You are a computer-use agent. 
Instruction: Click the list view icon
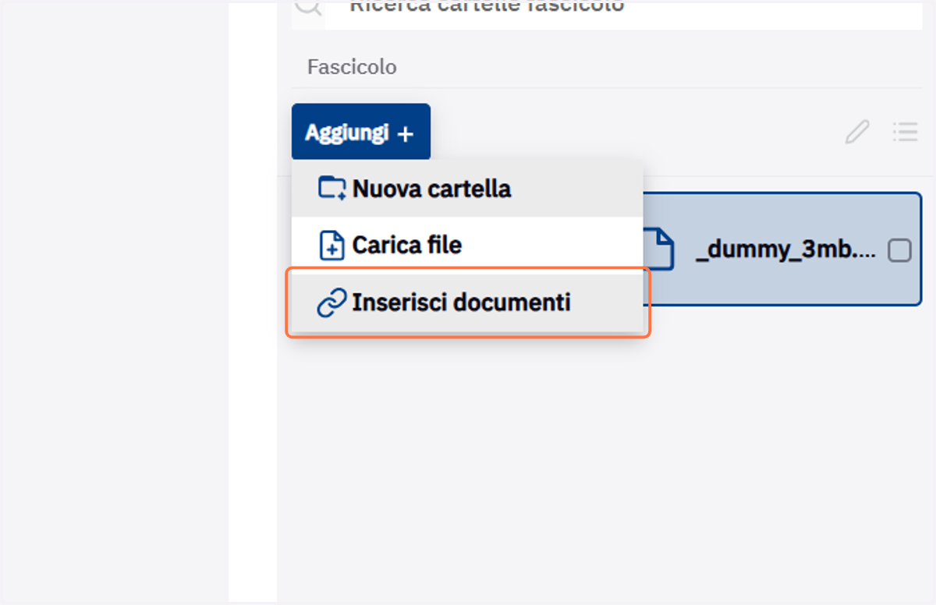click(x=905, y=131)
